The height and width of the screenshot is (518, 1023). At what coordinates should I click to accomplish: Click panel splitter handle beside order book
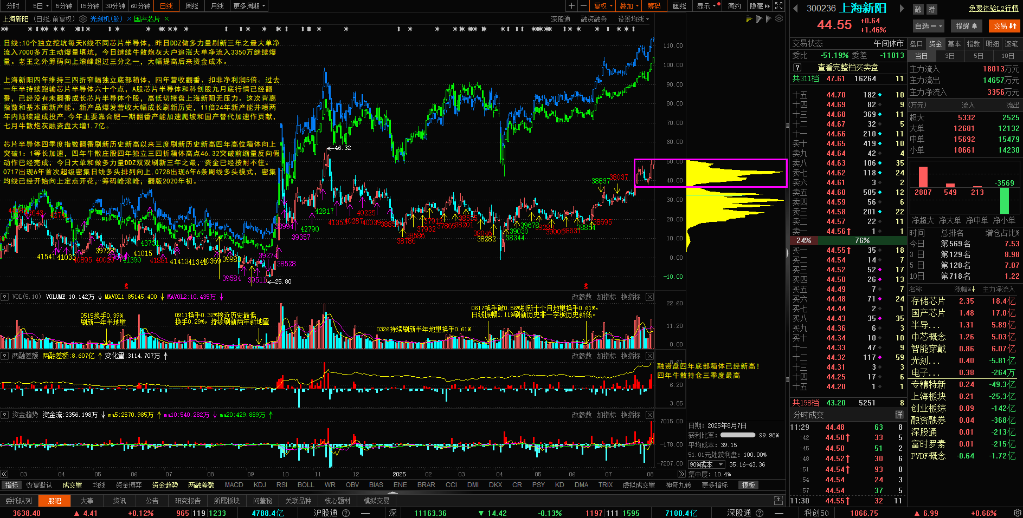(x=787, y=252)
